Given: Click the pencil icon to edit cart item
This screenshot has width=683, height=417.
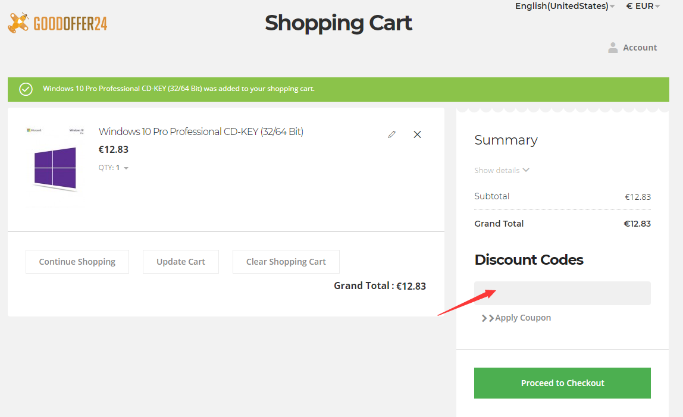Looking at the screenshot, I should pos(391,134).
